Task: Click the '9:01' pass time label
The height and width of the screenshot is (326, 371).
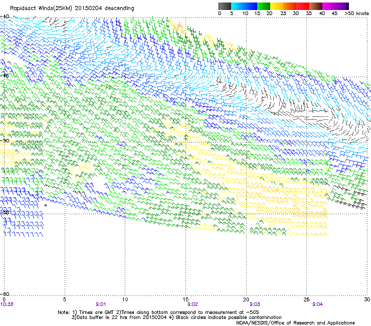Action: pyautogui.click(x=101, y=304)
